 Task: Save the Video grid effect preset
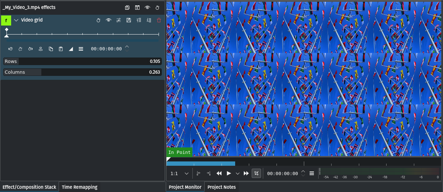coord(129,20)
